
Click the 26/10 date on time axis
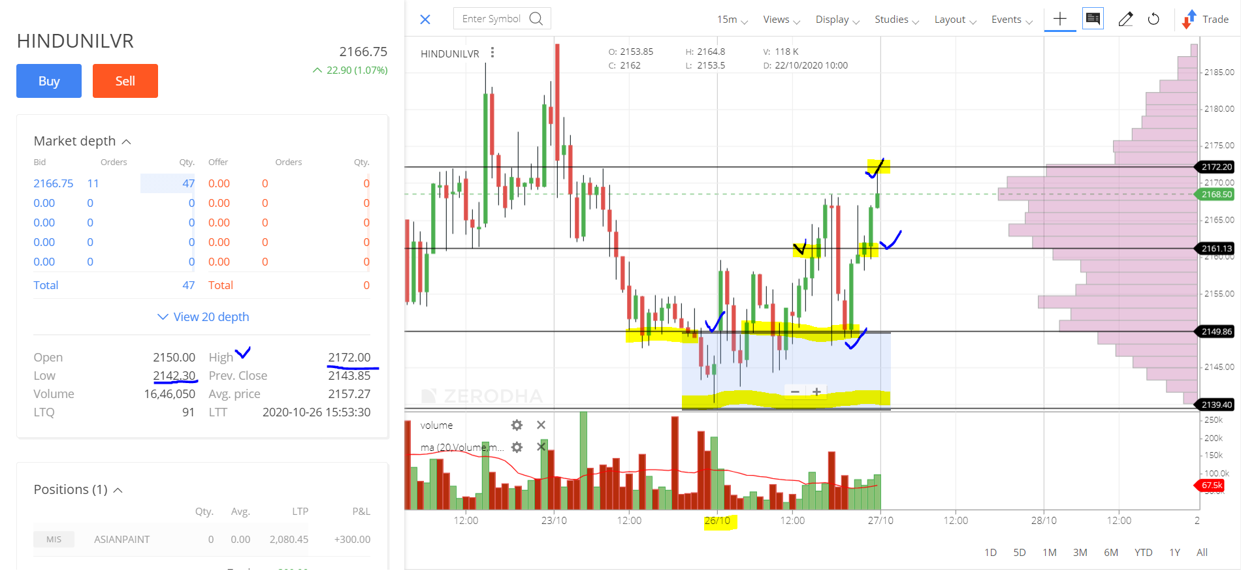717,521
